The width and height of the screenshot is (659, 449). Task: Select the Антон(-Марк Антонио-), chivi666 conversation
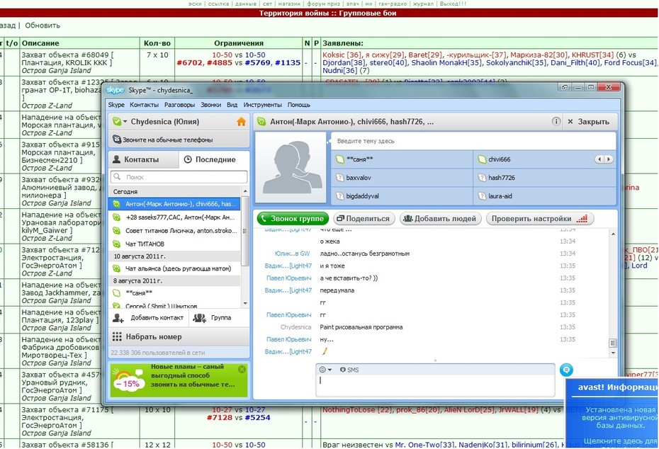(x=174, y=204)
